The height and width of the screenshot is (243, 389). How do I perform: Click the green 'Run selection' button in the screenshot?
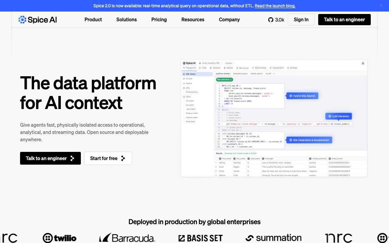(x=224, y=80)
